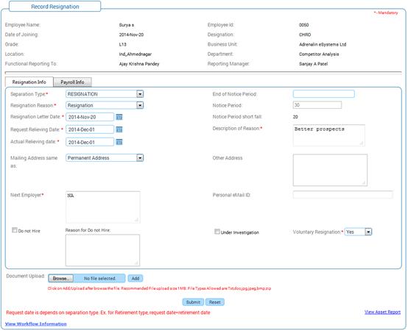Open View Workflow Information link
408x331 pixels.
[36, 324]
